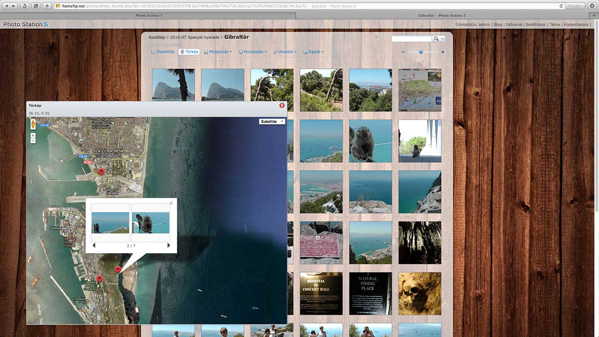
Task: Open the close-up monkey face thumbnail
Action: coord(370,141)
